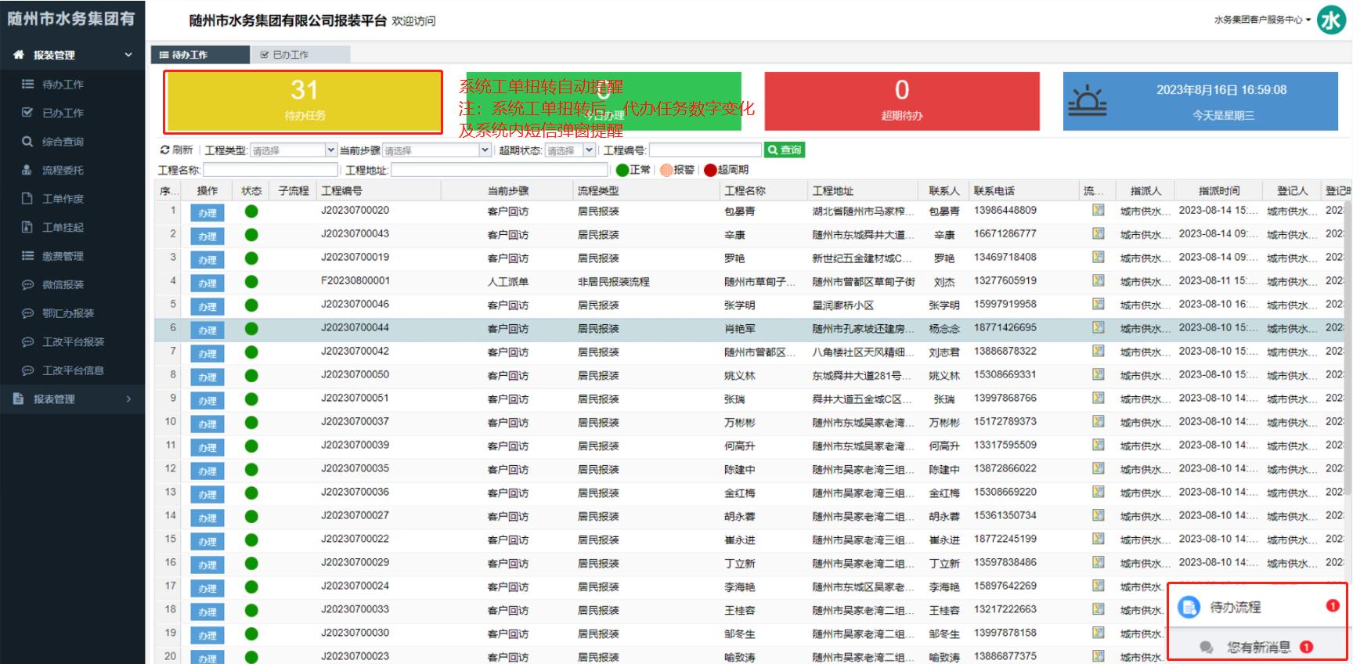Open the flow chart icon for row 1
This screenshot has width=1353, height=664.
coord(1098,211)
